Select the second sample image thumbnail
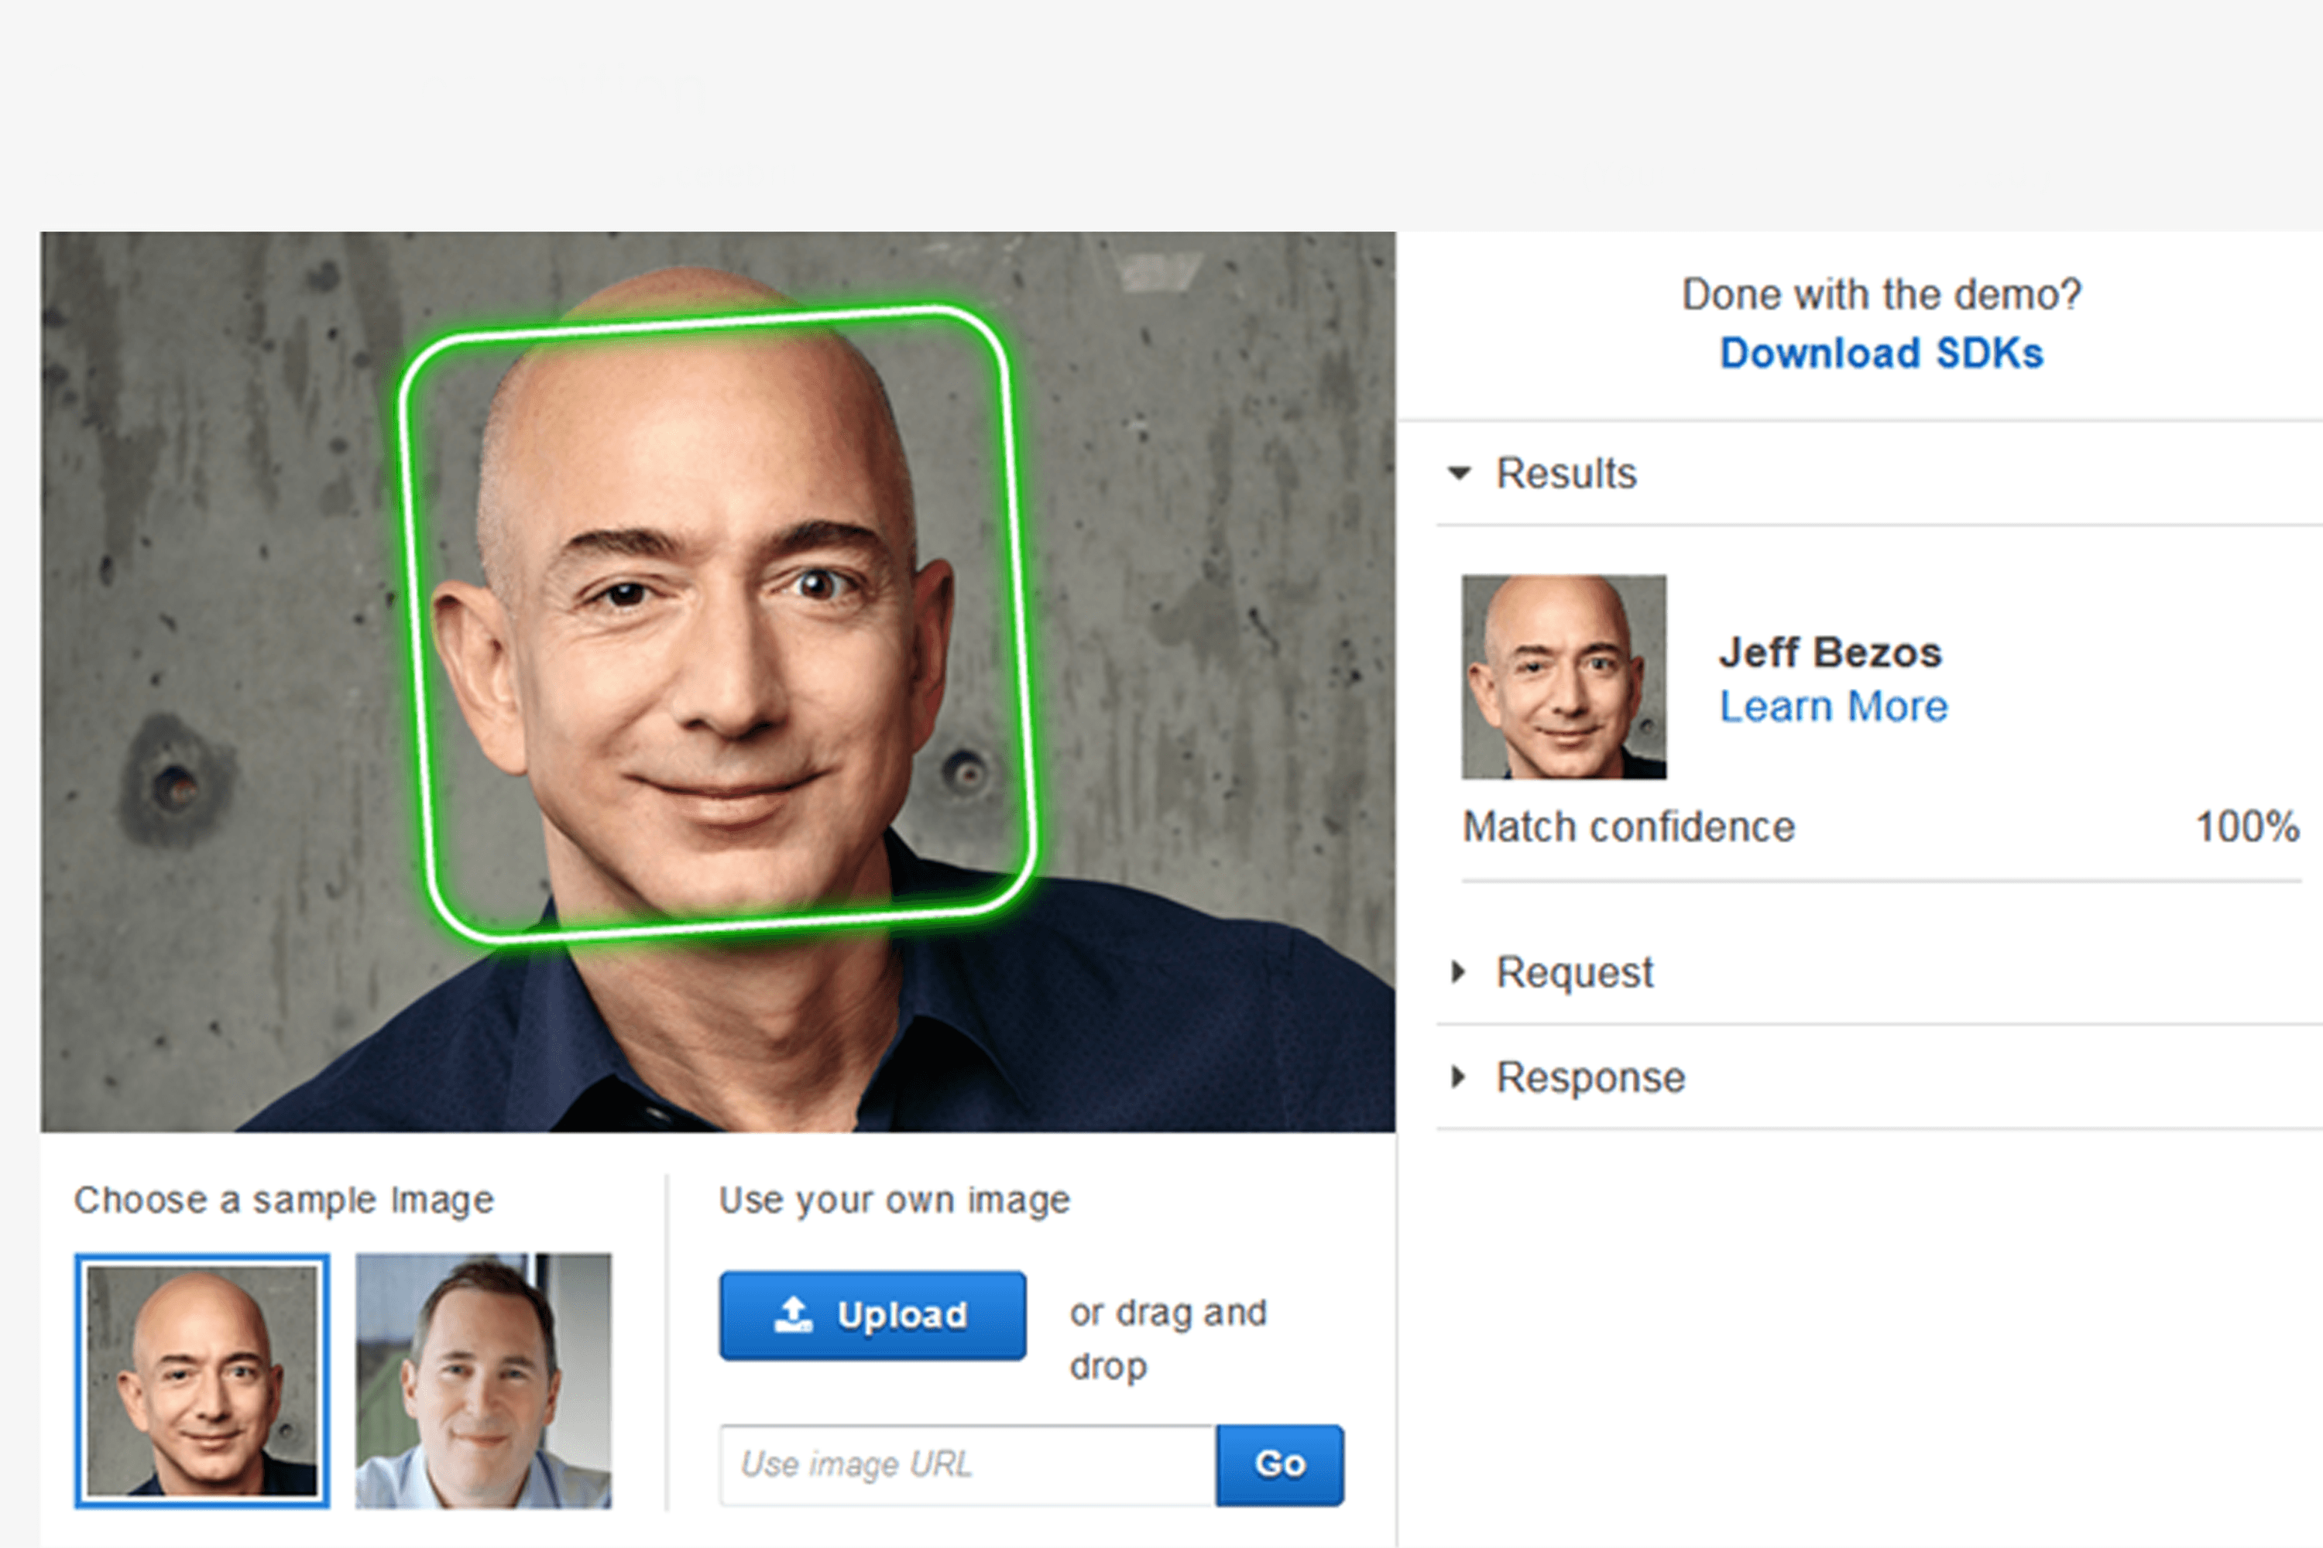The image size is (2323, 1548). (x=483, y=1380)
